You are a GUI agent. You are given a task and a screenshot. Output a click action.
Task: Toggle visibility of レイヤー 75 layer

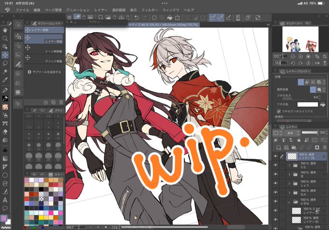[x=275, y=156]
